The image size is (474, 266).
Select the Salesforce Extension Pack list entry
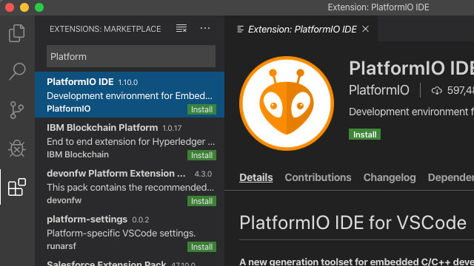click(130, 261)
